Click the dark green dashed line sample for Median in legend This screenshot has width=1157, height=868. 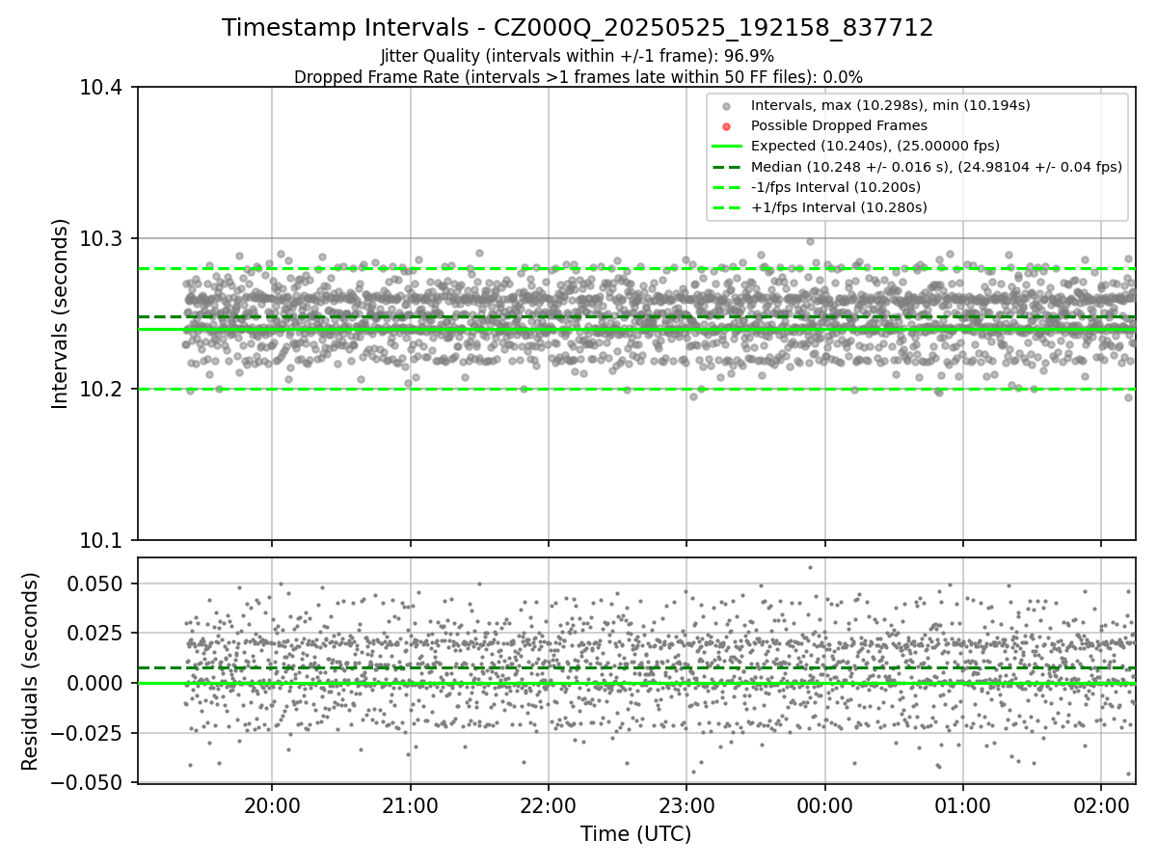tap(727, 167)
